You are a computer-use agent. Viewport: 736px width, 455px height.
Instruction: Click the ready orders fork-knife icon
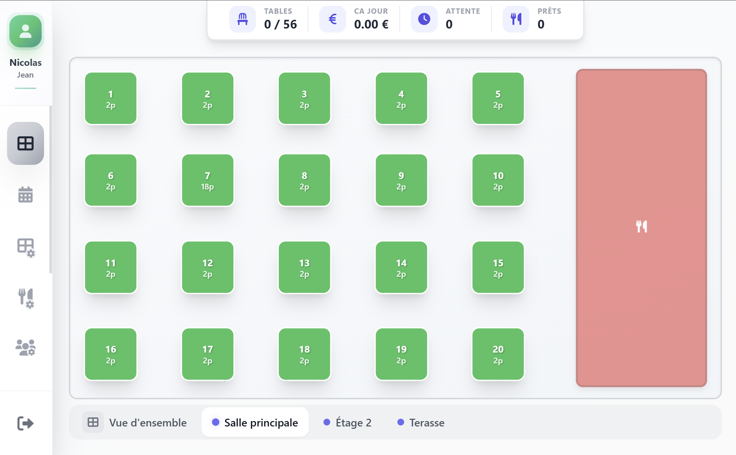[x=516, y=19]
